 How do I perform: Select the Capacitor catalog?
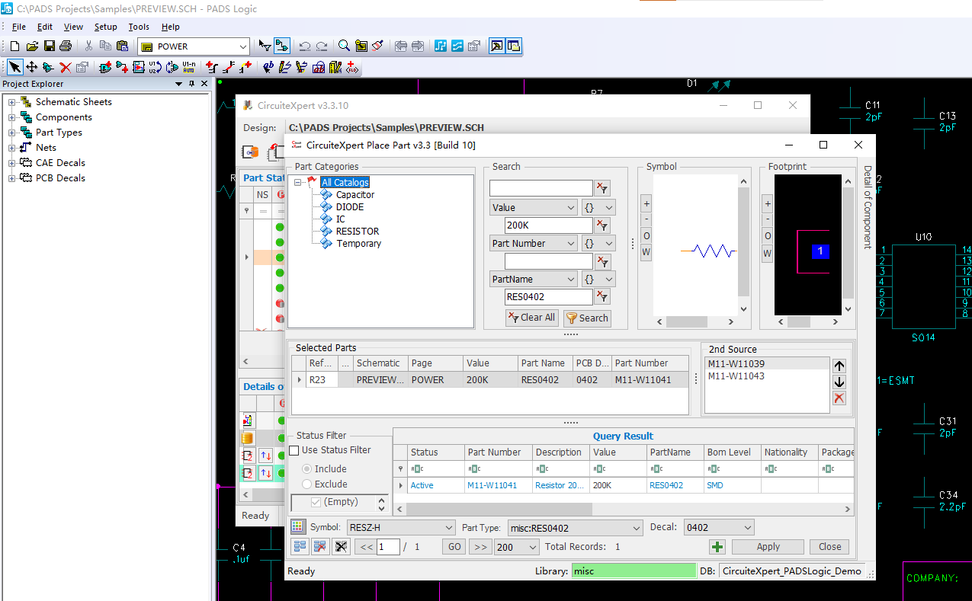pos(355,195)
